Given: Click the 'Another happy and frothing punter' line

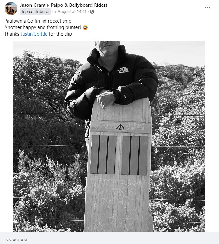Looking at the screenshot, I should (43, 27).
